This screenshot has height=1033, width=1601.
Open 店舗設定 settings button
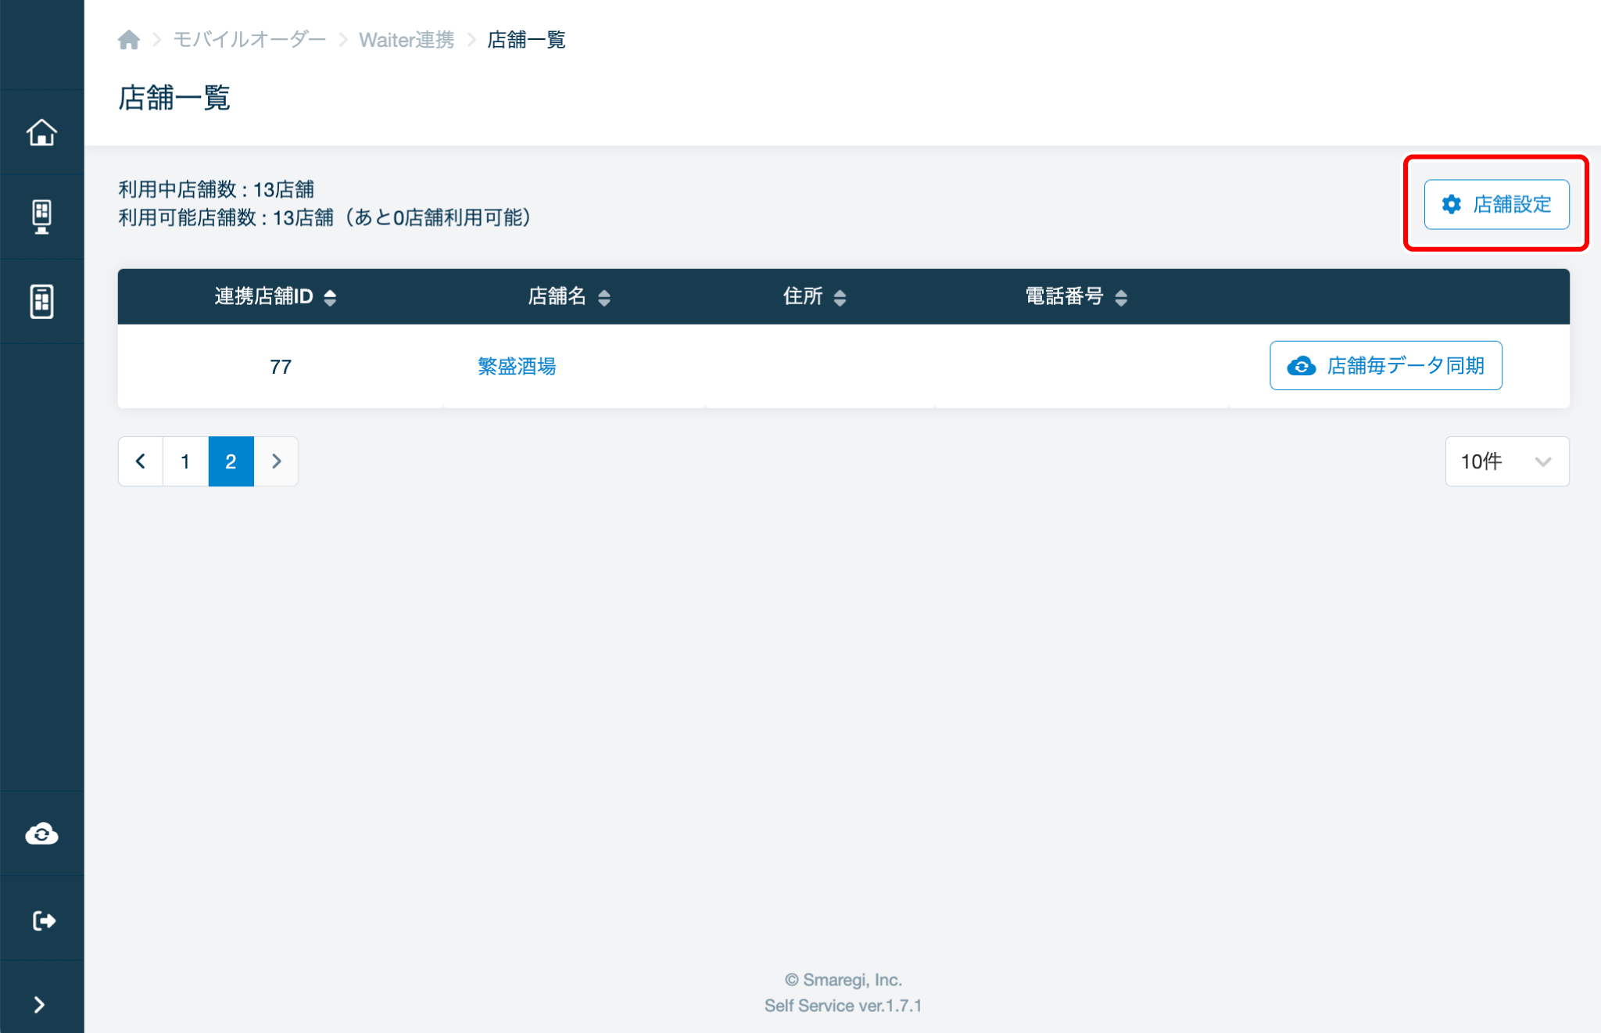click(1495, 204)
